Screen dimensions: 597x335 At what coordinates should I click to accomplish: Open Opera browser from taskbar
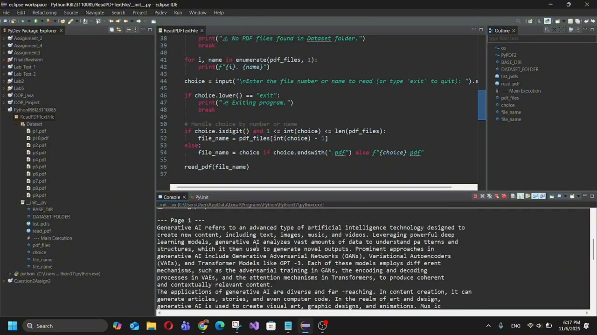coord(168,326)
